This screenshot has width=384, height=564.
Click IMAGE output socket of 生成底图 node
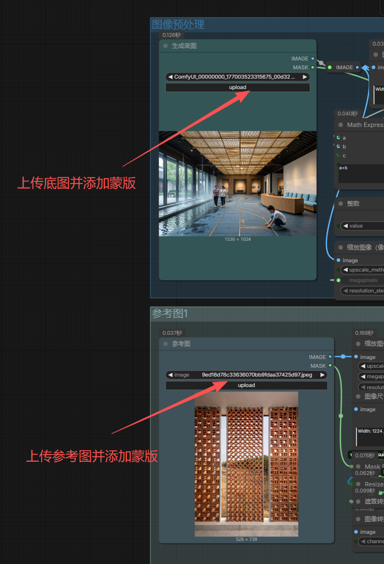point(313,59)
